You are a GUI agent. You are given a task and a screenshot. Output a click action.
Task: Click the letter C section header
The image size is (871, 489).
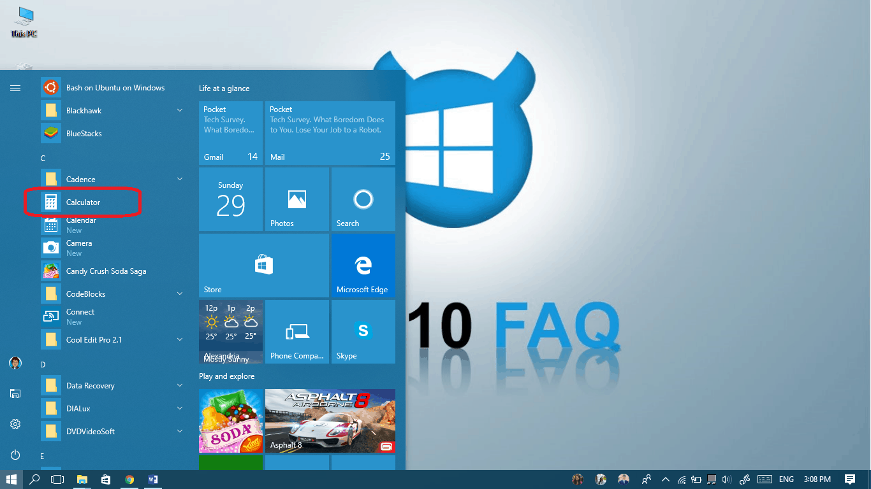click(x=43, y=158)
